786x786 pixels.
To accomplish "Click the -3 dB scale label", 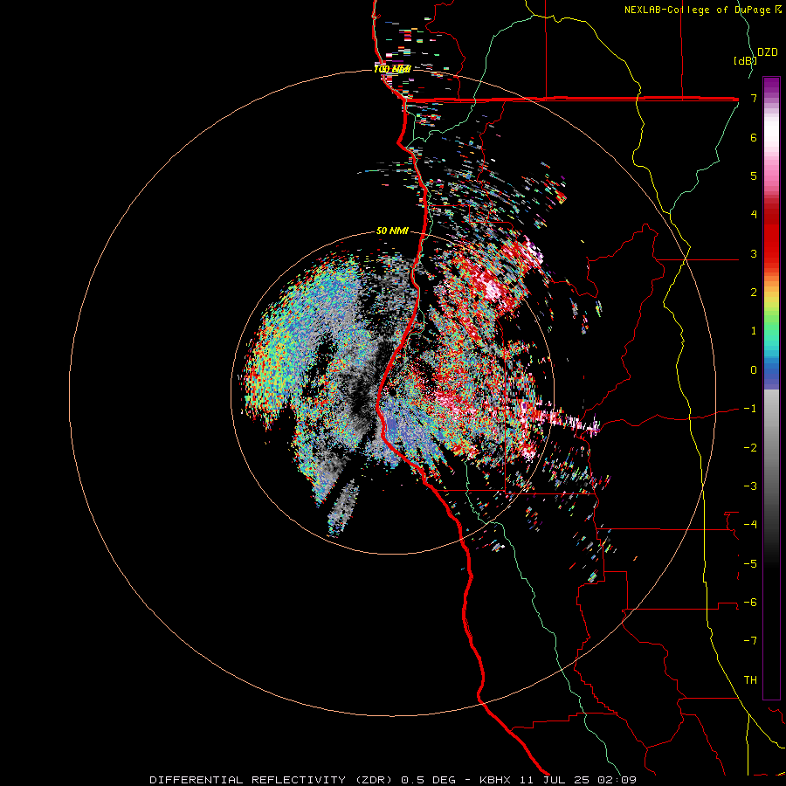I will click(750, 486).
